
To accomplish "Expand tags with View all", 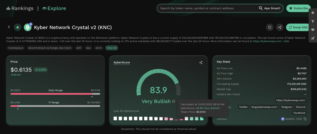I will [x=111, y=48].
